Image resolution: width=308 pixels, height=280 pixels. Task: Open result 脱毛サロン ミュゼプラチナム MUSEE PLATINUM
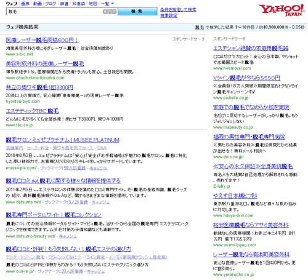(x=62, y=140)
